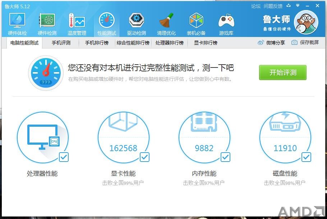Click the 显卡性能 score circle 162568

pyautogui.click(x=124, y=137)
